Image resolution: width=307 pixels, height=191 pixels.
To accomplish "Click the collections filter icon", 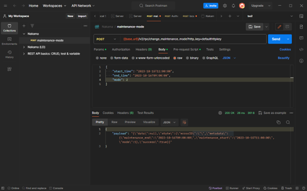I will pos(32,26).
